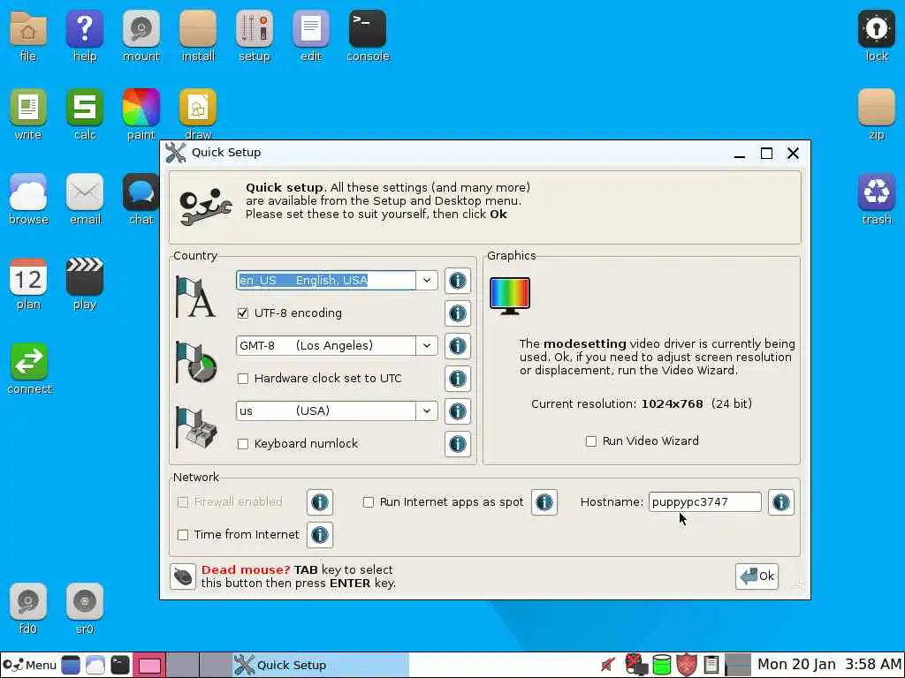Expand the us (USA) keyboard layout dropdown
The width and height of the screenshot is (905, 678).
pyautogui.click(x=427, y=411)
